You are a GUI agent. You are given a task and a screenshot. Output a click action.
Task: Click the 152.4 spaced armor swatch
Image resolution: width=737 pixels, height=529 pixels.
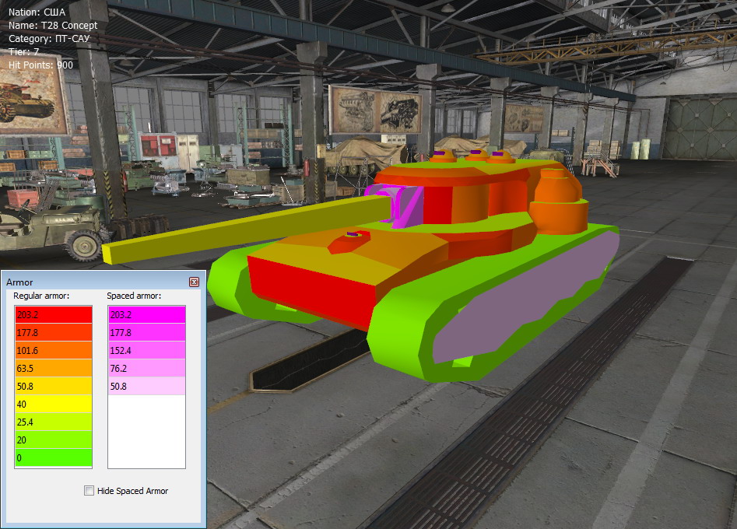(x=146, y=350)
